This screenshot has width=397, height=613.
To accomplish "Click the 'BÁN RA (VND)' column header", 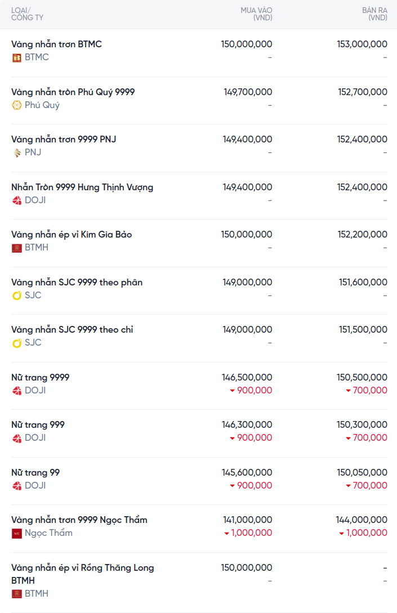I will click(x=374, y=14).
